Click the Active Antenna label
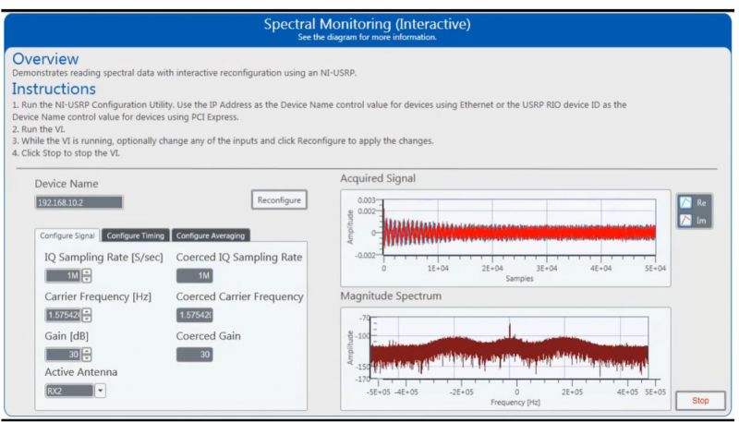The width and height of the screenshot is (739, 422). coord(81,372)
